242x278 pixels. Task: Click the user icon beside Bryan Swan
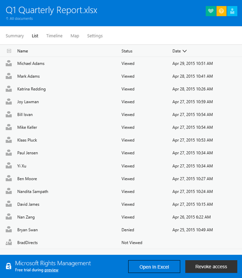9,230
